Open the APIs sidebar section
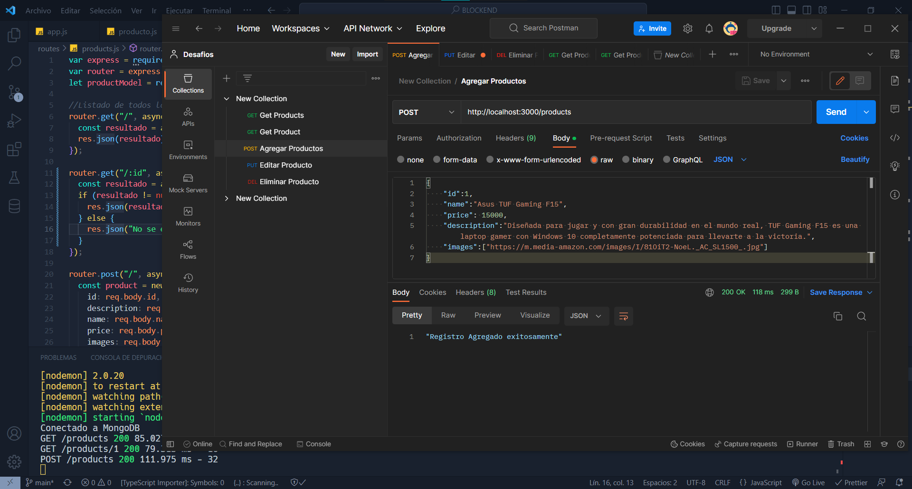 coord(188,117)
